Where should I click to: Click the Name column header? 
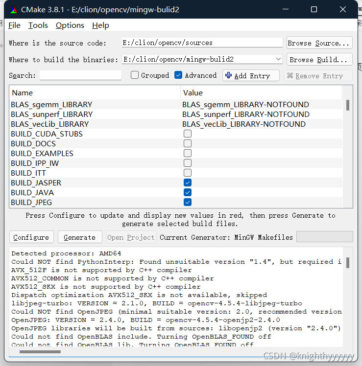point(95,92)
